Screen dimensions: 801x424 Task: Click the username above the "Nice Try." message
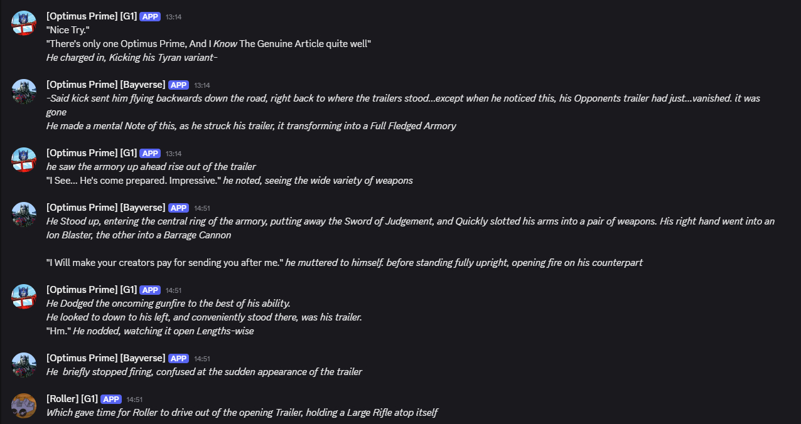[92, 16]
